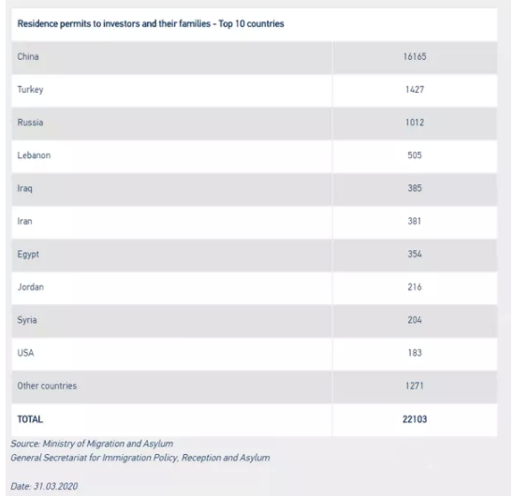514x498 pixels.
Task: Click the value 216 for Jordan
Action: (415, 287)
